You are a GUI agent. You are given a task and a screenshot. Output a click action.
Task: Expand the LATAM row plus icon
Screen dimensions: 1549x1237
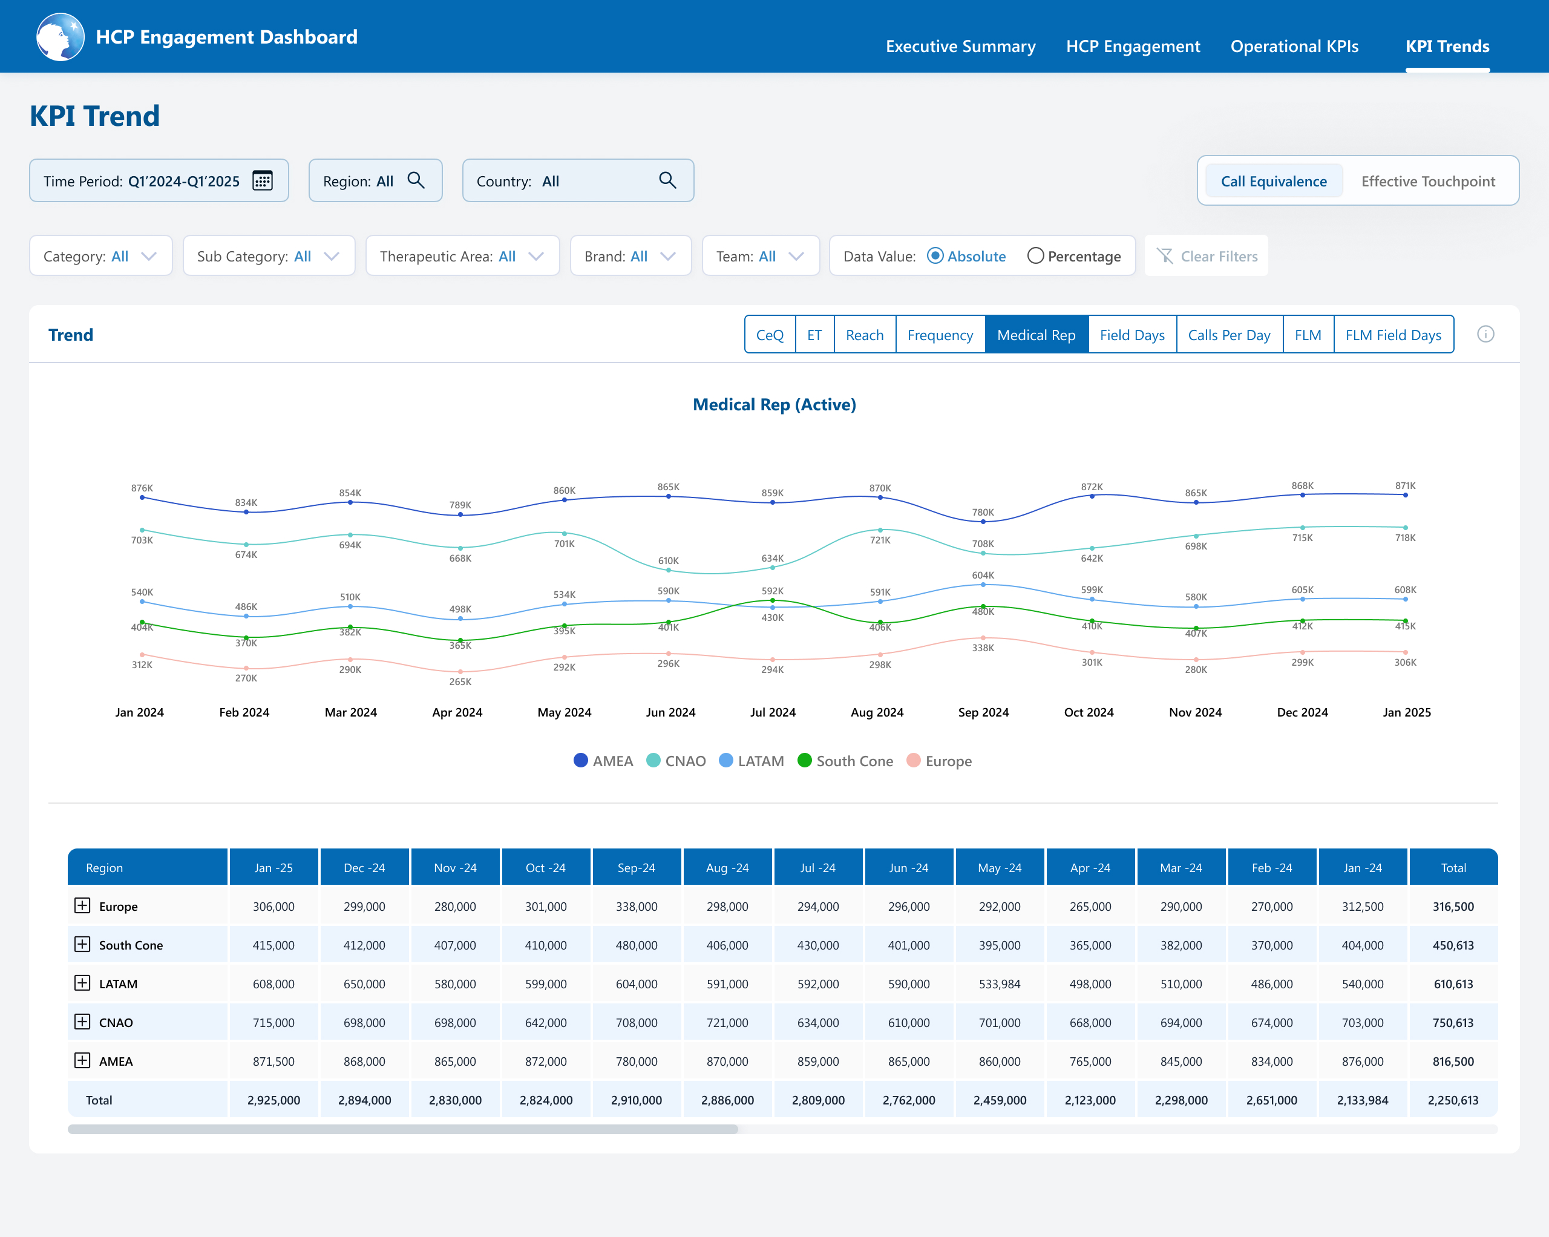[x=83, y=983]
